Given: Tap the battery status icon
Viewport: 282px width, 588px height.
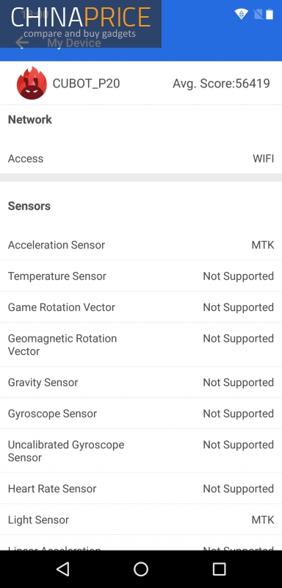Looking at the screenshot, I should [270, 14].
